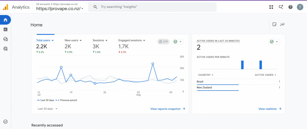Image resolution: width=307 pixels, height=129 pixels.
Task: Open the Google apps grid icon
Action: point(271,7)
